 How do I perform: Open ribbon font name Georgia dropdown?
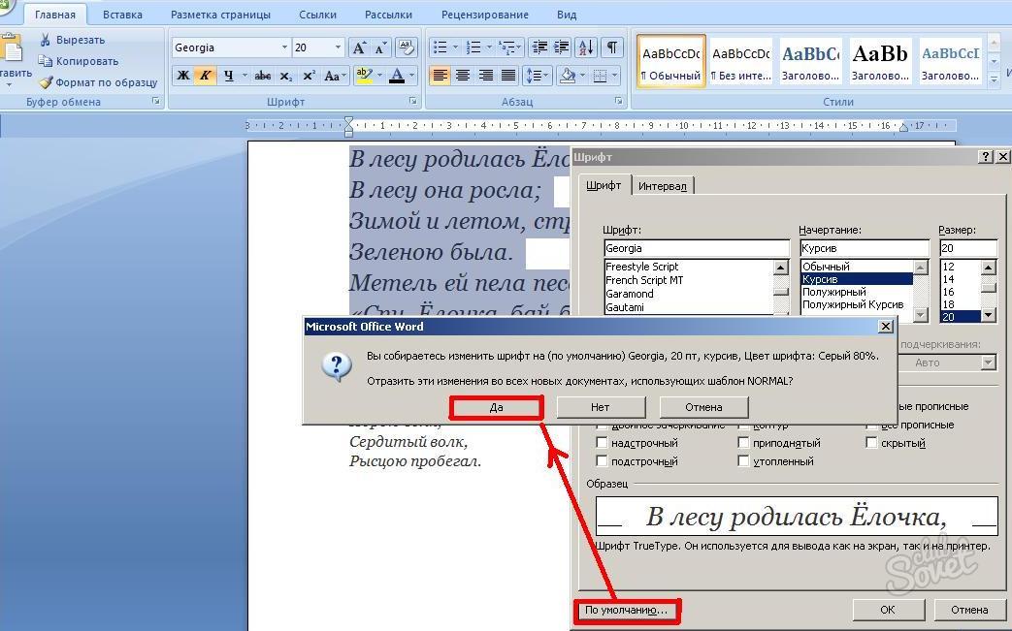(284, 47)
